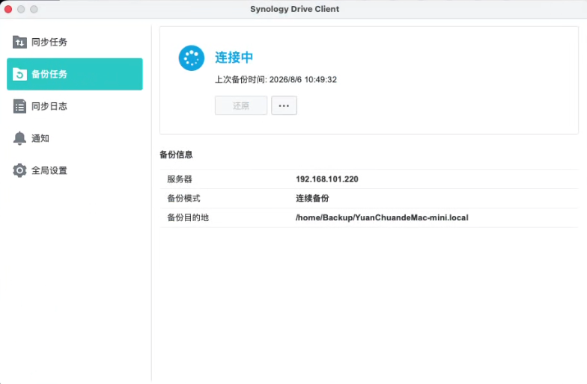
Task: Close the Synology Drive Client window
Action: click(x=8, y=9)
